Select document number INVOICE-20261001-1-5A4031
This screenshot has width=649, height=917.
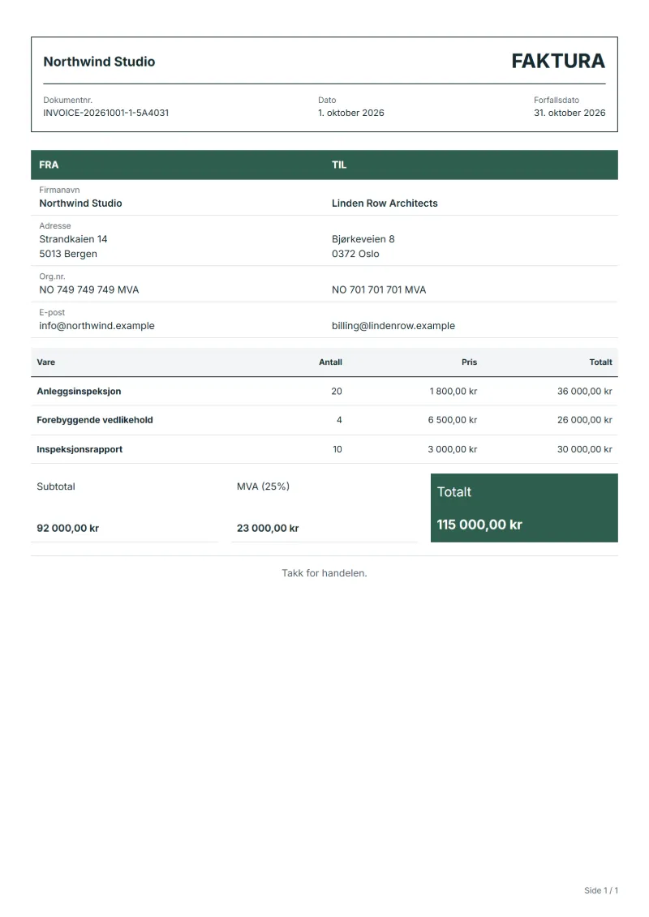(x=106, y=113)
